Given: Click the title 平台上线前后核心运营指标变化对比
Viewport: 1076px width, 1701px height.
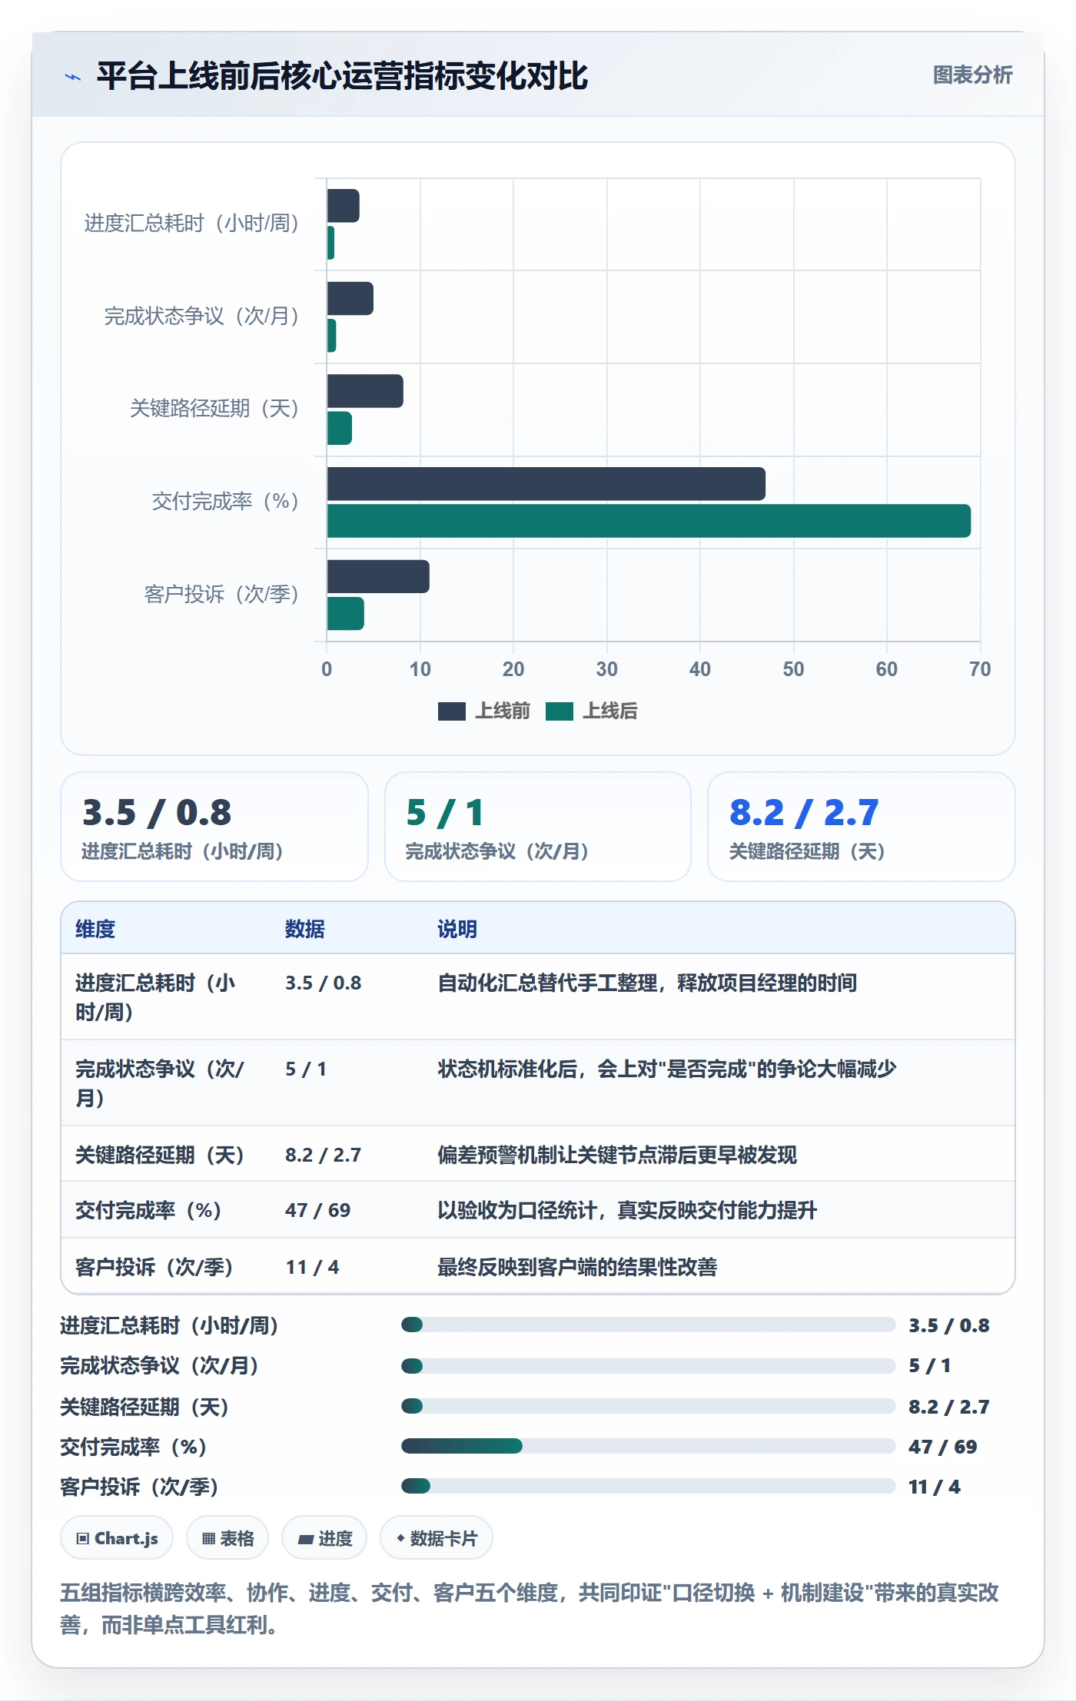Looking at the screenshot, I should [342, 76].
